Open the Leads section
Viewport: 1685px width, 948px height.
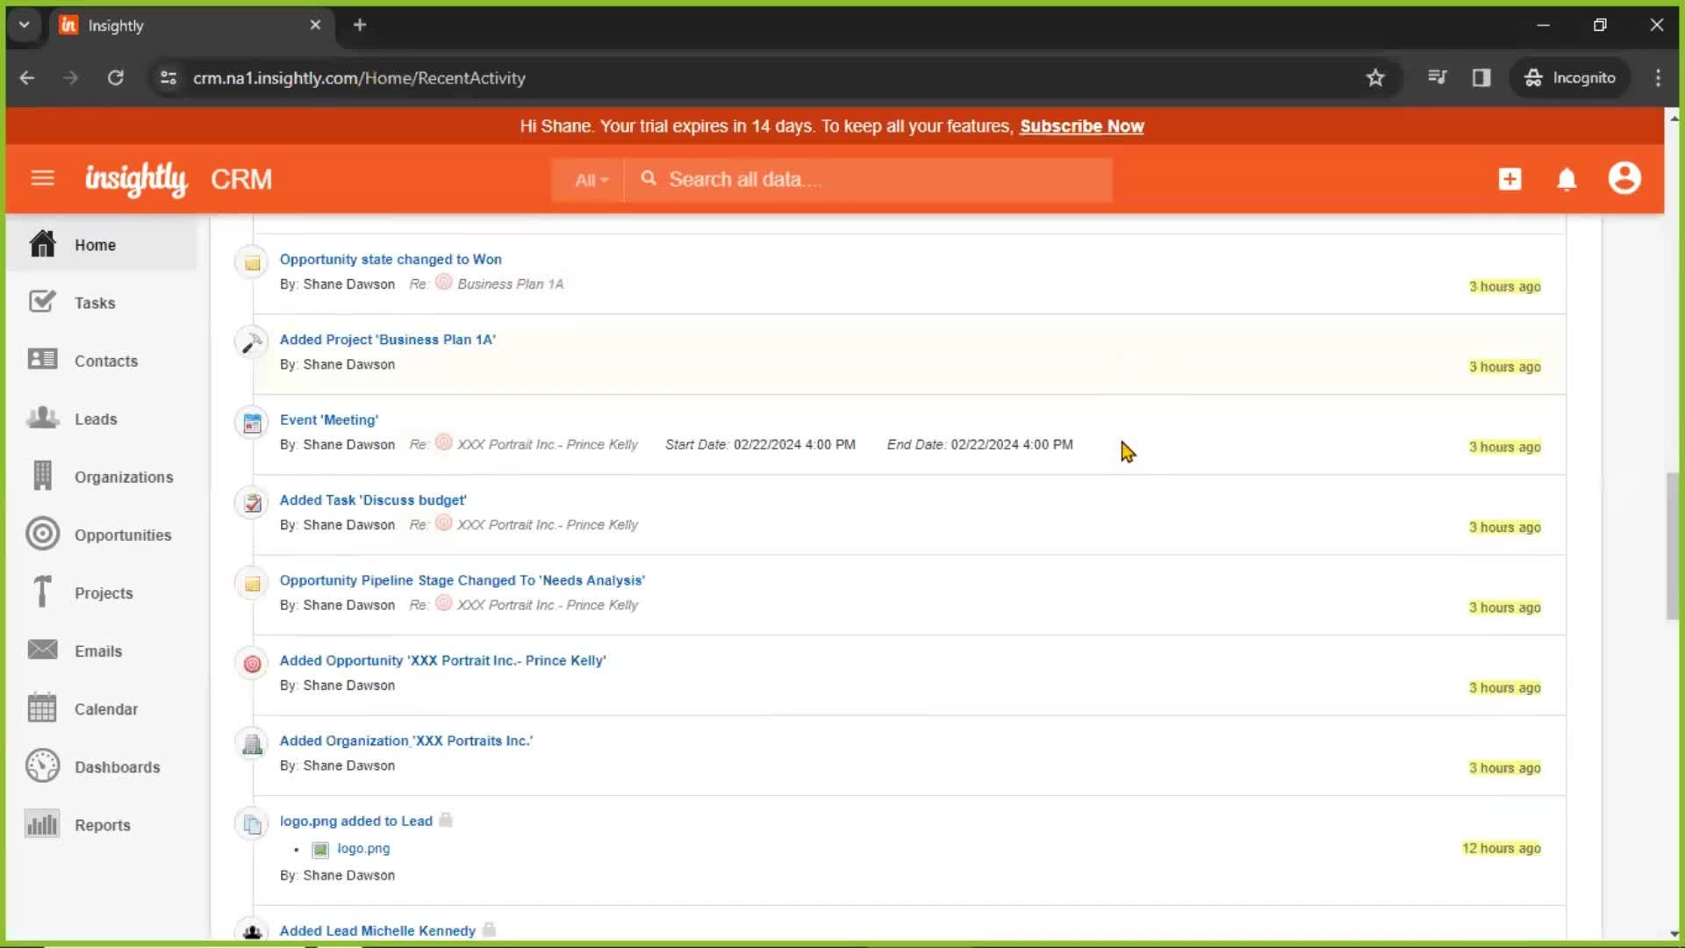click(x=95, y=419)
